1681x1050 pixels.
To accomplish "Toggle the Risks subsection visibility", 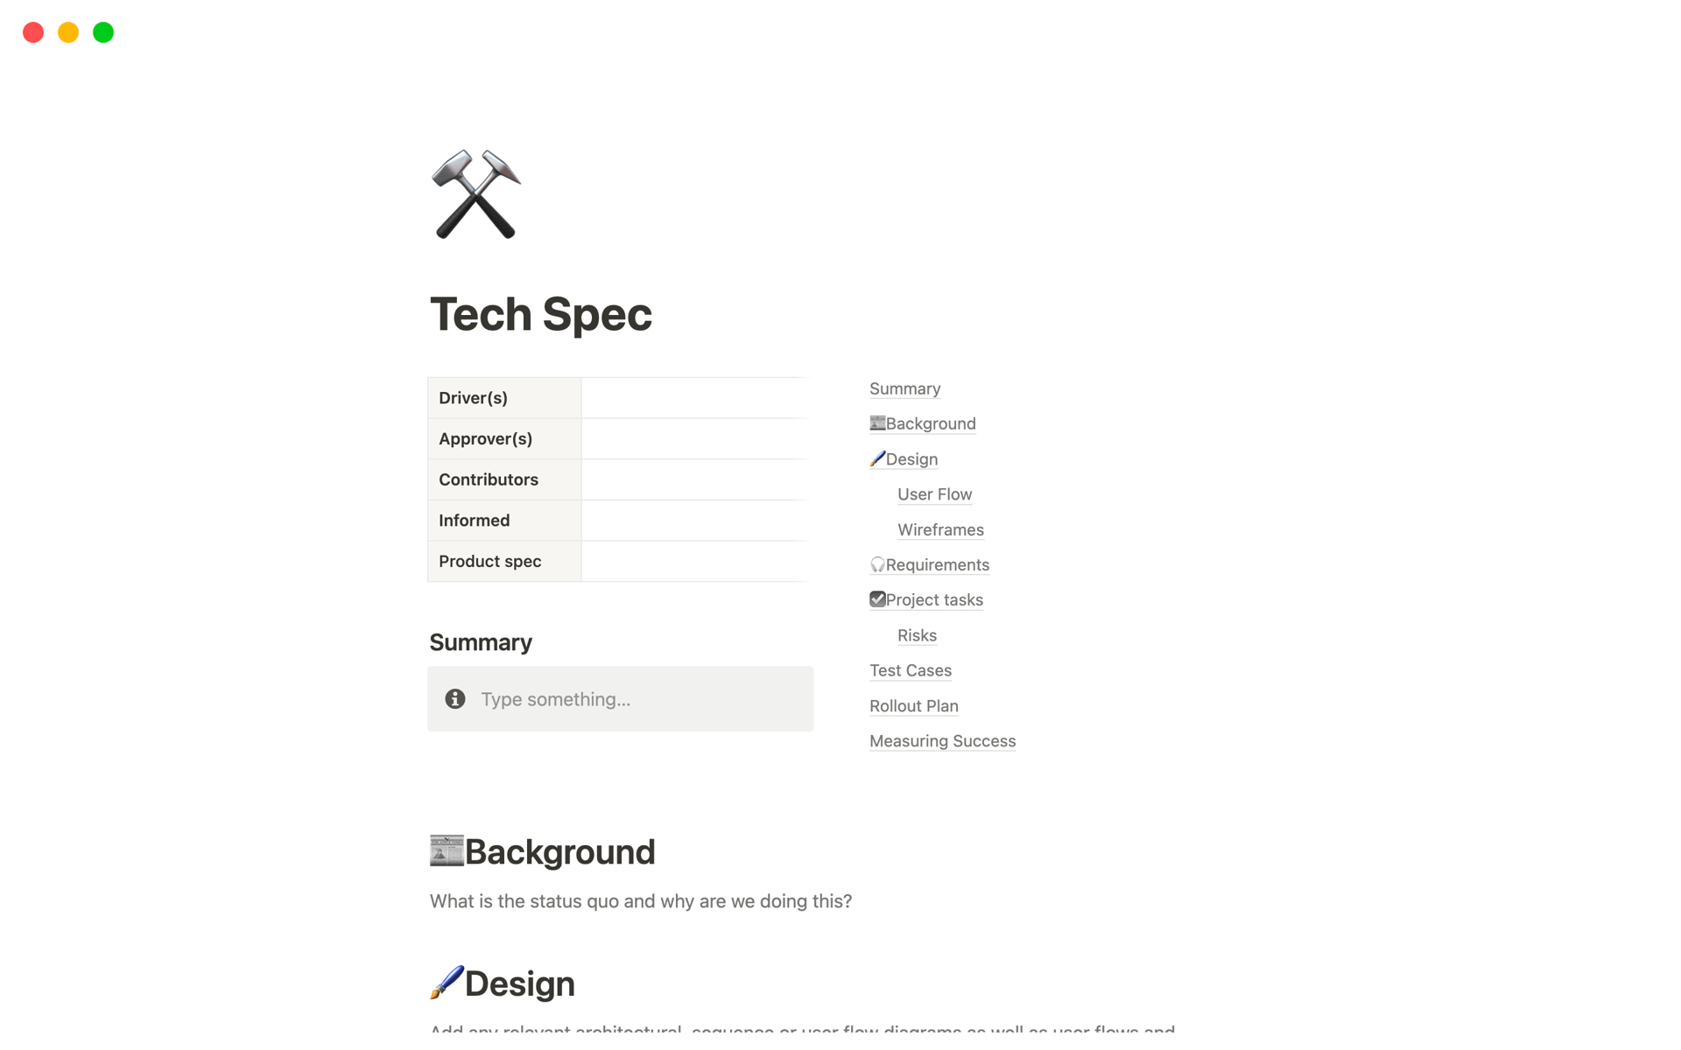I will click(x=915, y=633).
